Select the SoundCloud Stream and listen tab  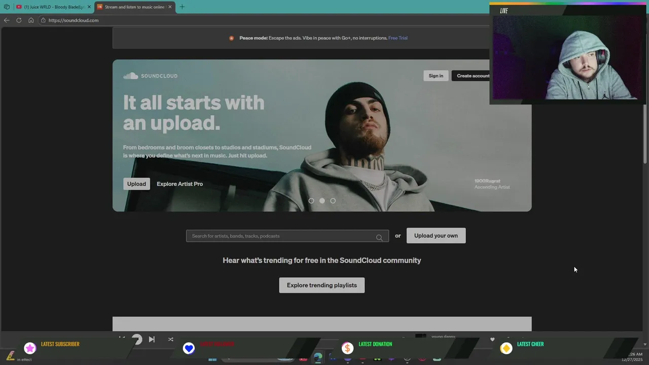(x=134, y=7)
